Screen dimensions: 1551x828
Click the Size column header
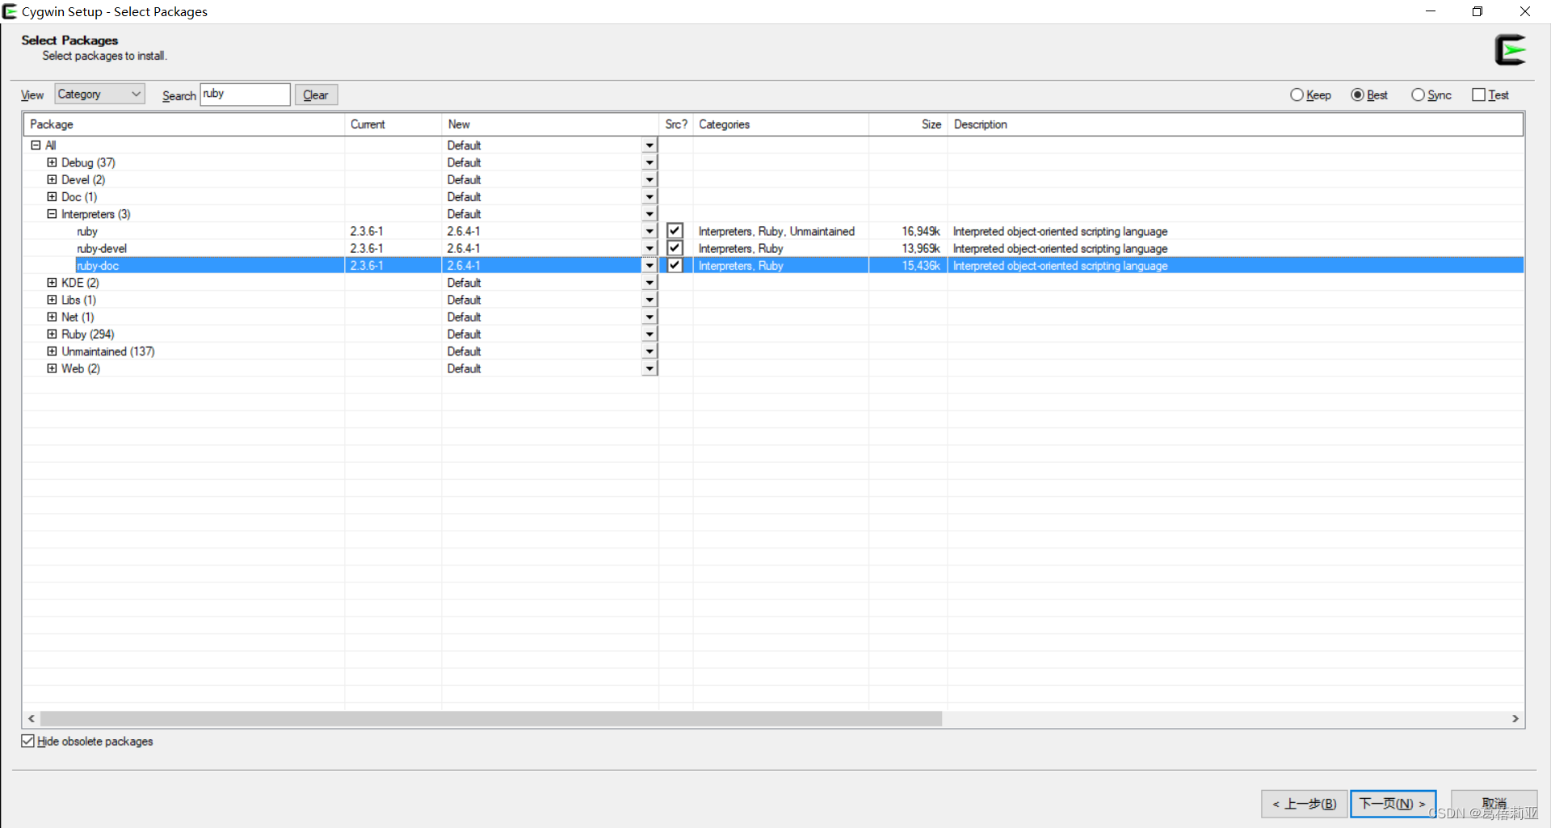pyautogui.click(x=908, y=124)
